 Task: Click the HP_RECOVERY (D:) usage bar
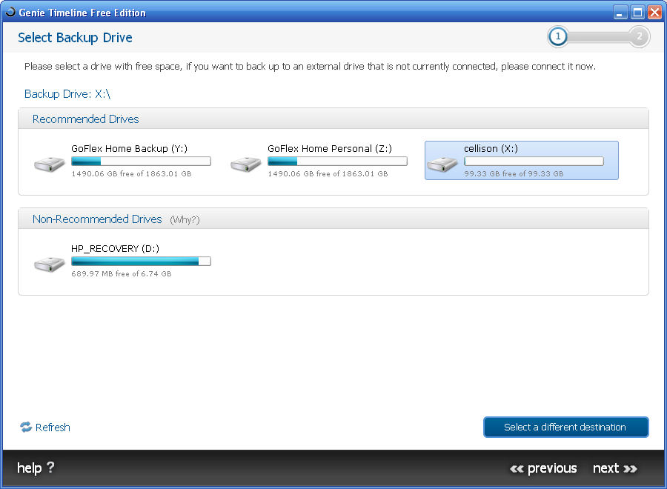point(142,261)
